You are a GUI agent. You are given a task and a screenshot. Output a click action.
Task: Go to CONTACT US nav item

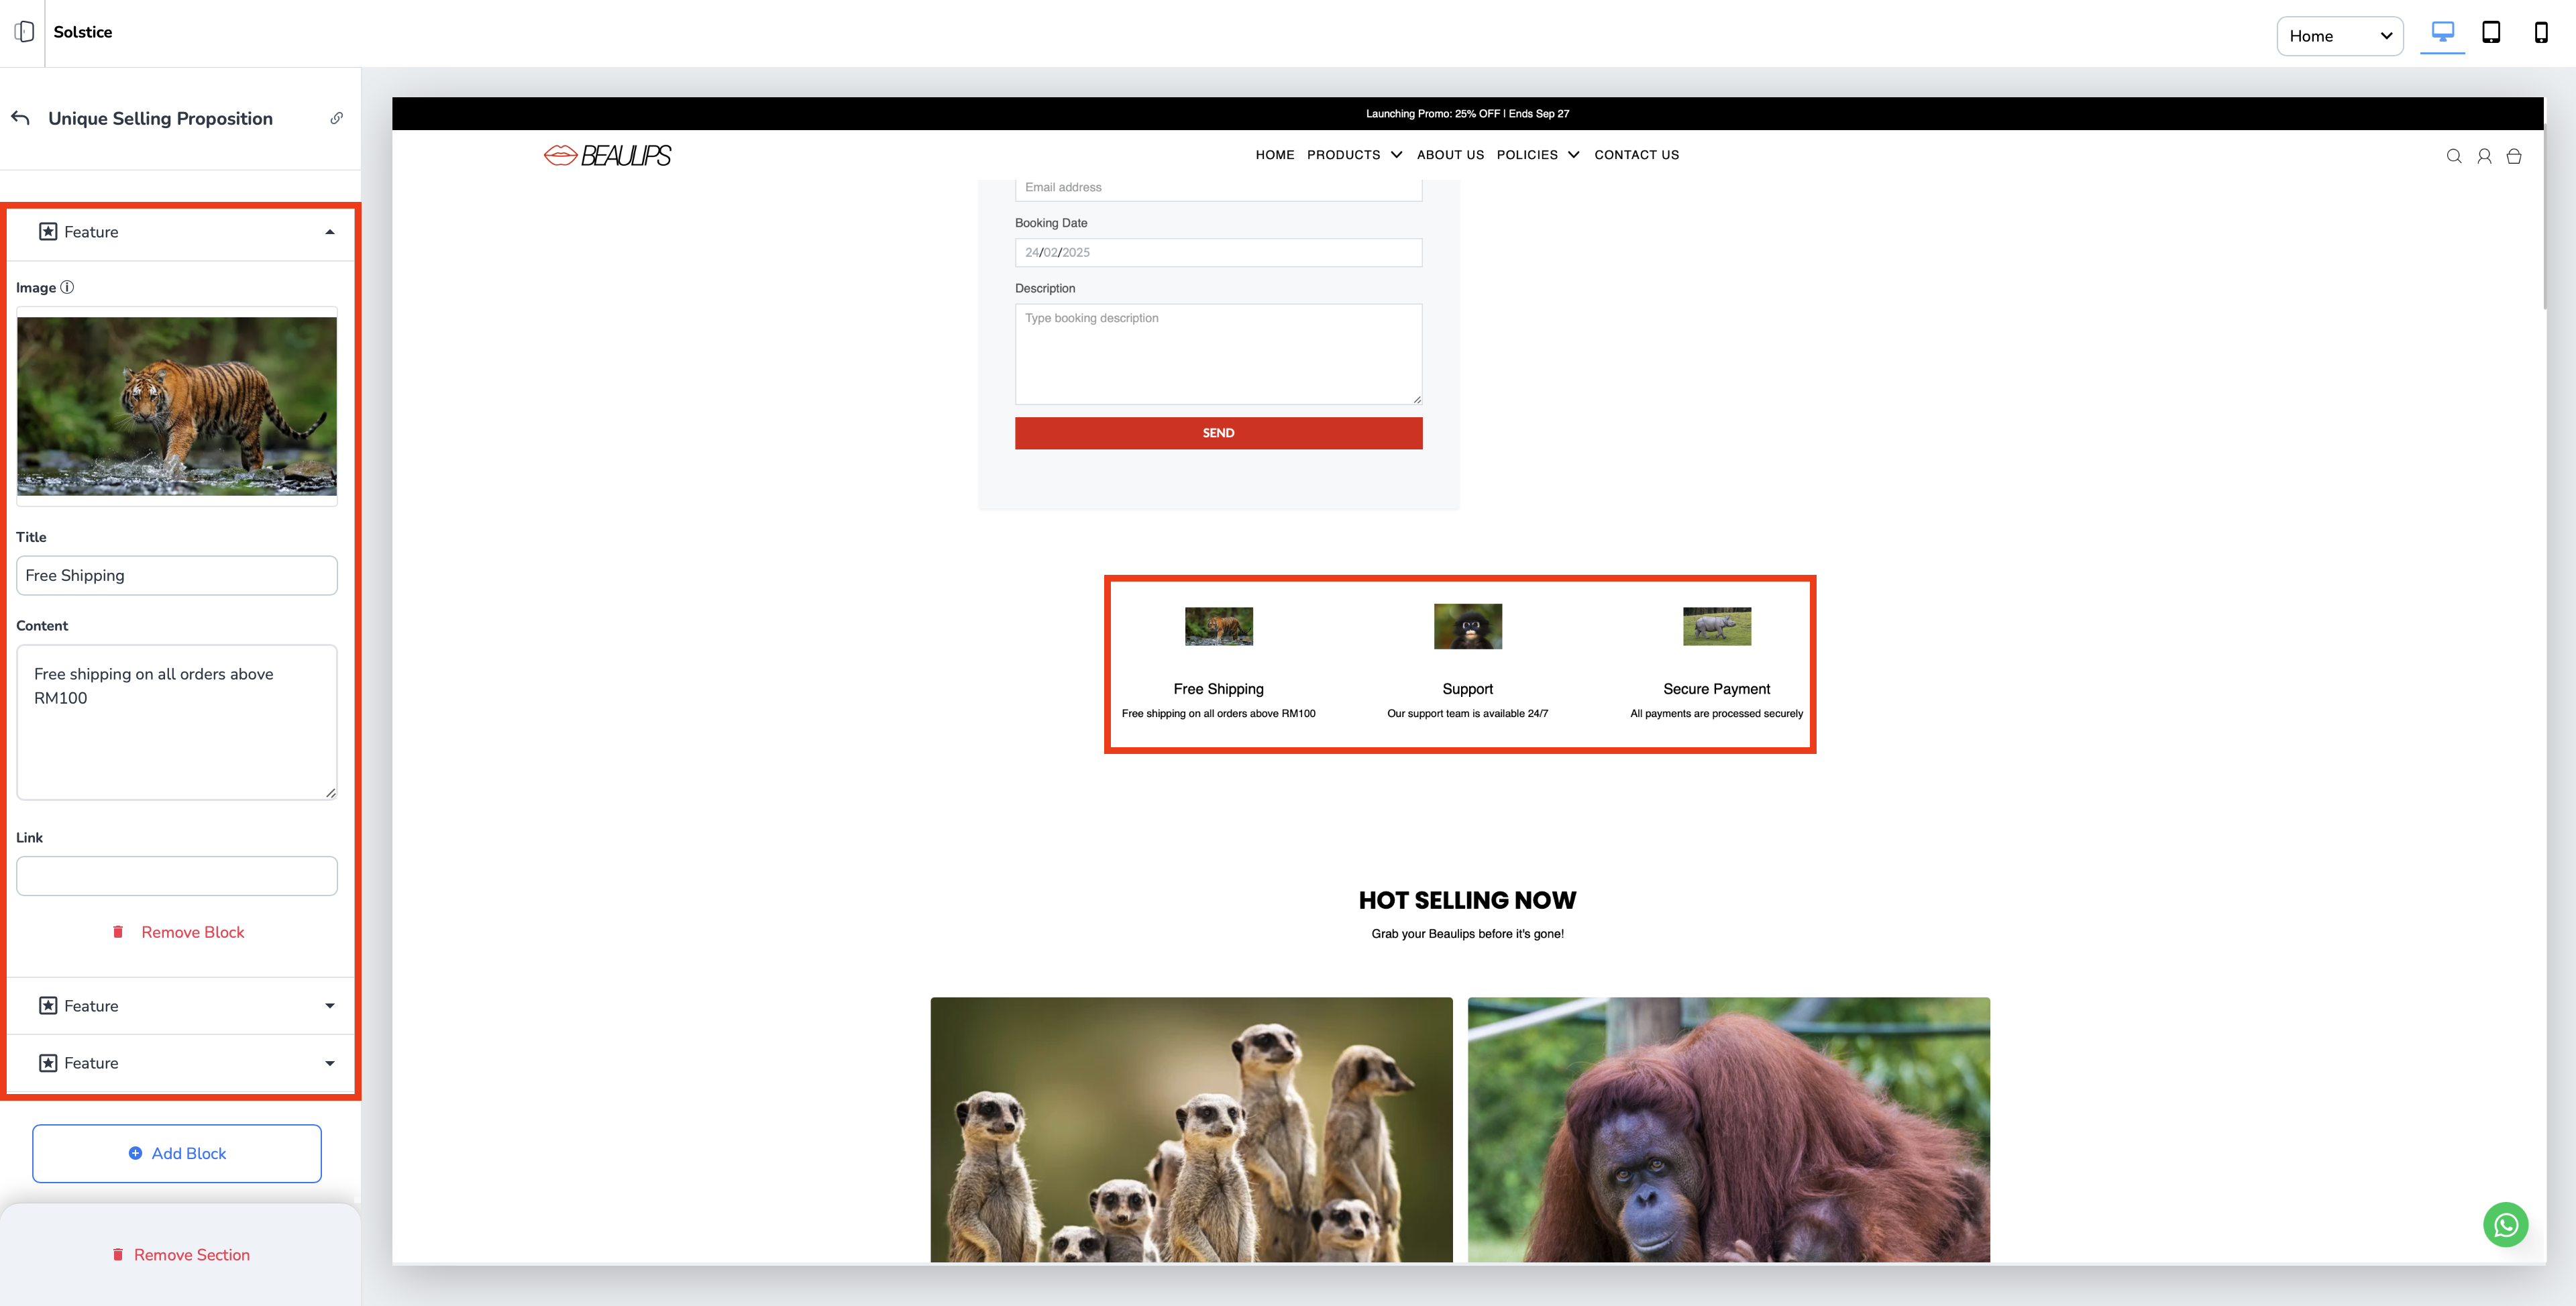1636,155
